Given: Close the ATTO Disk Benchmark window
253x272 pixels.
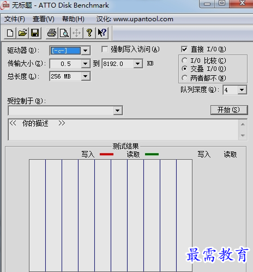Looking at the screenshot, I should 242,4.
